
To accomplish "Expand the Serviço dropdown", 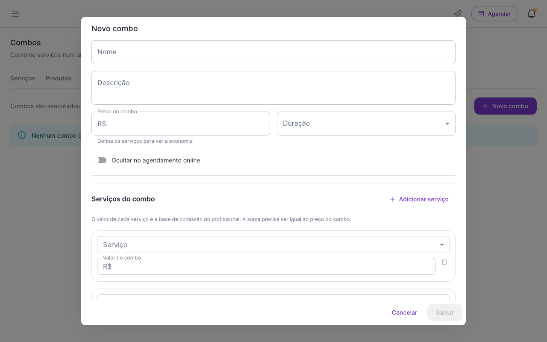I will pyautogui.click(x=273, y=245).
